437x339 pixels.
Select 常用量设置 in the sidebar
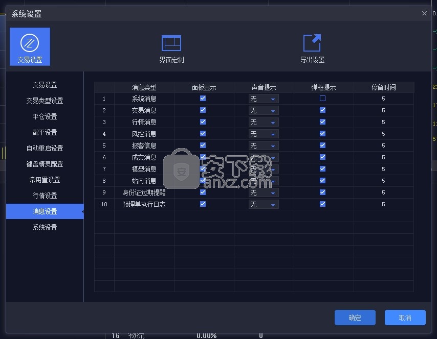click(45, 180)
